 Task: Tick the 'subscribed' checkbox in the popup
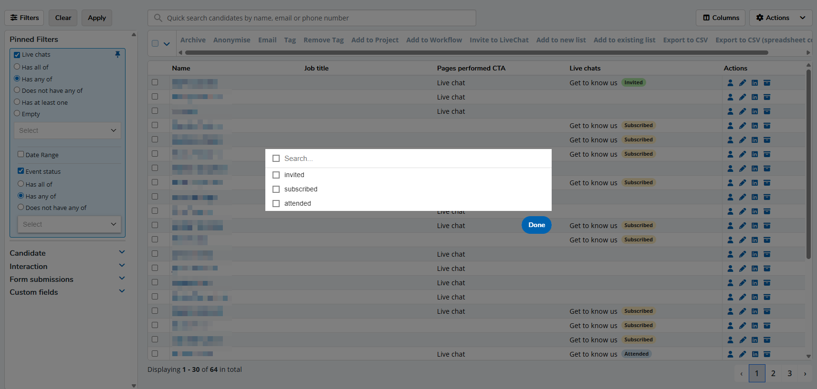coord(276,189)
